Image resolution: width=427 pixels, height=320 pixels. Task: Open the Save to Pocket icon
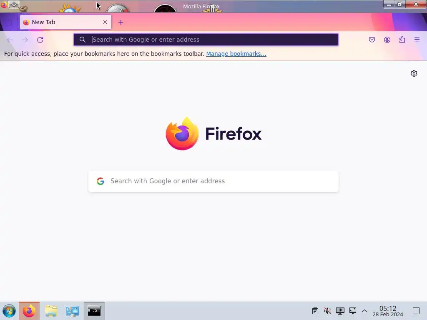tap(372, 40)
